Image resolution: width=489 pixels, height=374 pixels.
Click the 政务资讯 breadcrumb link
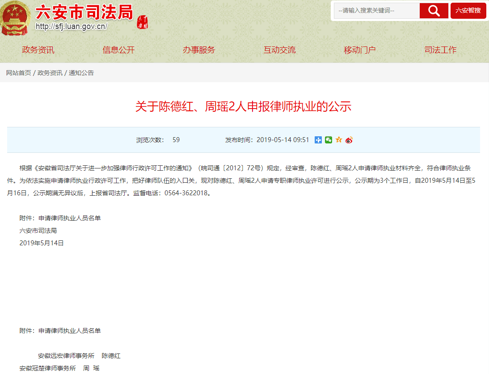tap(50, 73)
